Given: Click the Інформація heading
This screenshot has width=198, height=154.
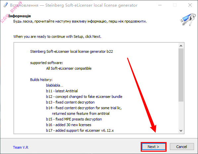Looking at the screenshot, I should tap(20, 16).
